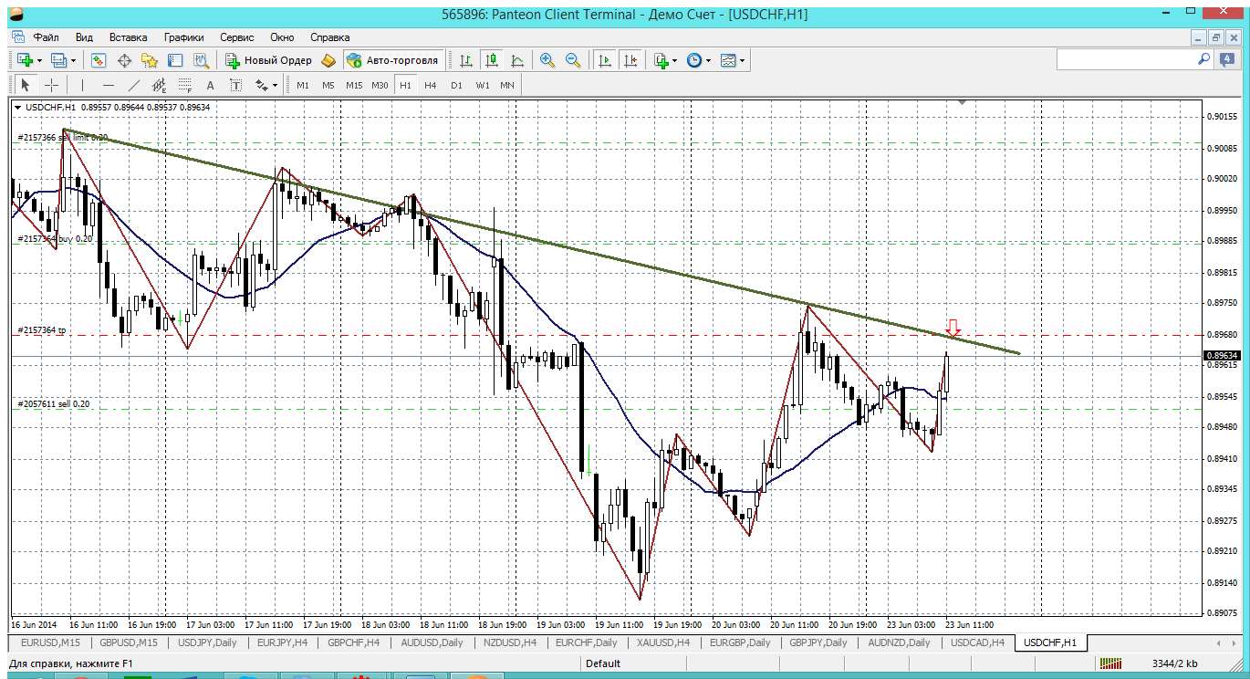Screen dimensions: 1250x679
Task: Choose the Text label tool (A)
Action: 210,85
